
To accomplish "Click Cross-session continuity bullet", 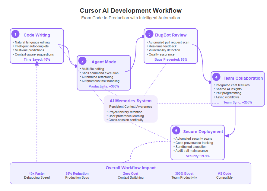I will tap(125, 120).
